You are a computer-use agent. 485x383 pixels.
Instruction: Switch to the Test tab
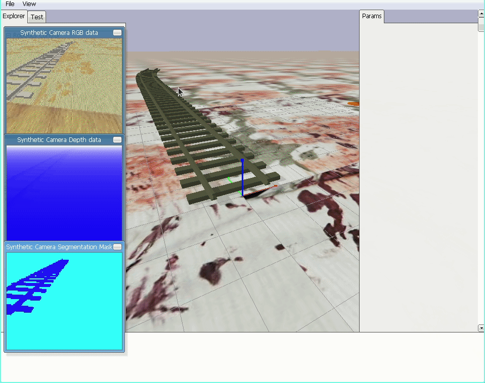(37, 17)
